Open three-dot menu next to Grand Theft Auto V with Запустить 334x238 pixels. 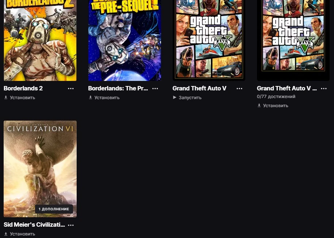(239, 89)
